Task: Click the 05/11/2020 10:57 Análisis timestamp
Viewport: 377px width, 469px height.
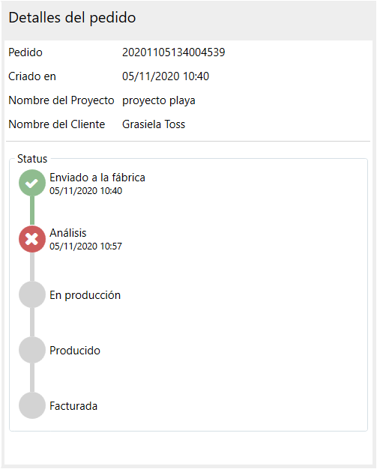Action: (85, 246)
